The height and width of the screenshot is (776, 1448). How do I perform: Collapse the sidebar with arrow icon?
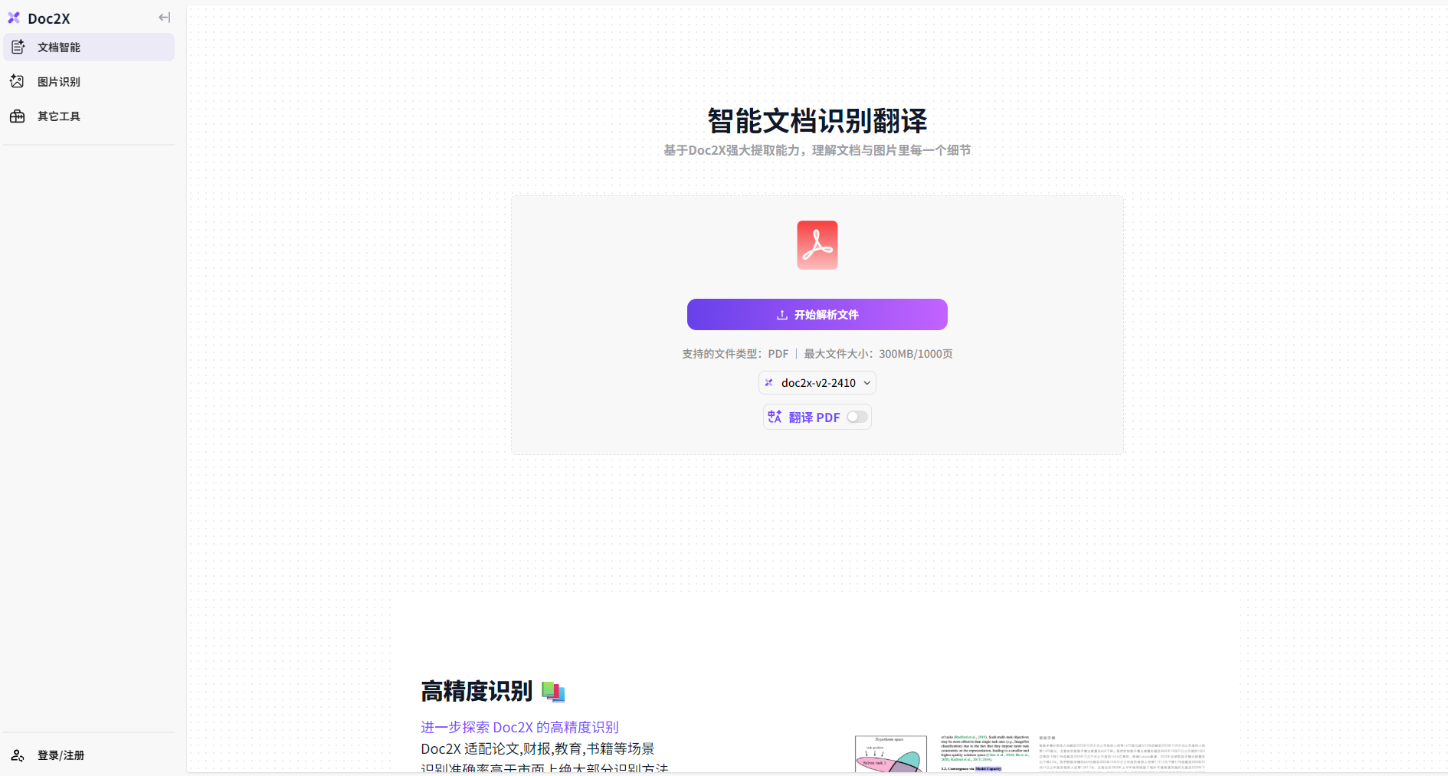point(164,18)
